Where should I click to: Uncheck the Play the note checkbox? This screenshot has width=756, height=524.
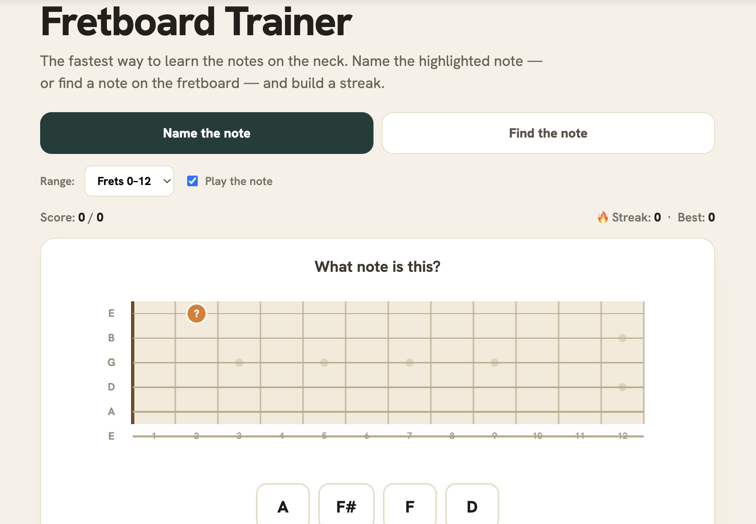tap(192, 181)
